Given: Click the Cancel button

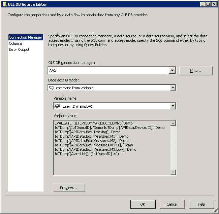Looking at the screenshot, I should (172, 204).
